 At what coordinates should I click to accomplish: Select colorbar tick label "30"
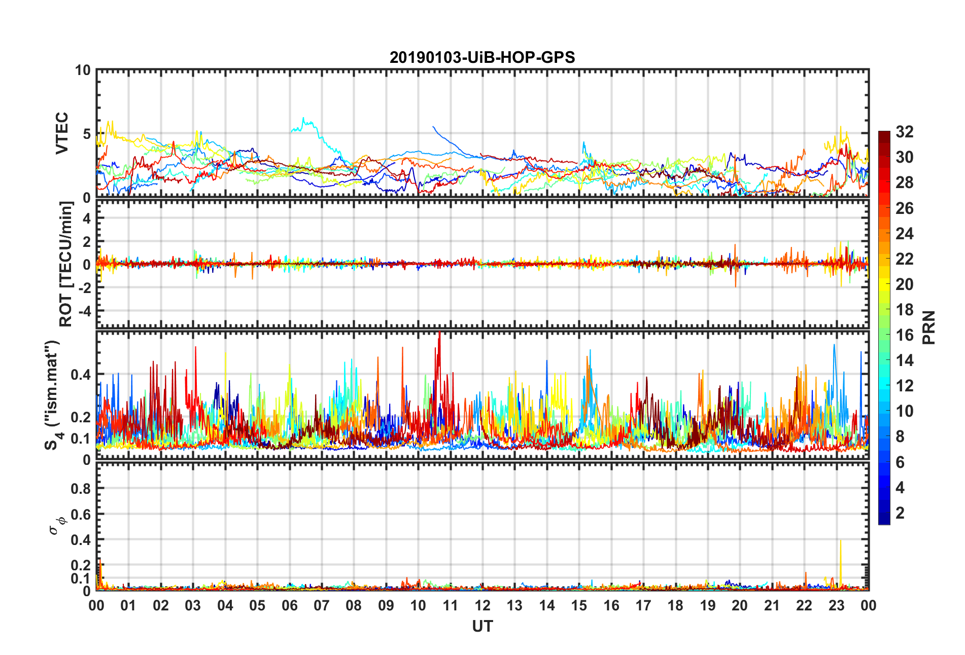pyautogui.click(x=904, y=157)
